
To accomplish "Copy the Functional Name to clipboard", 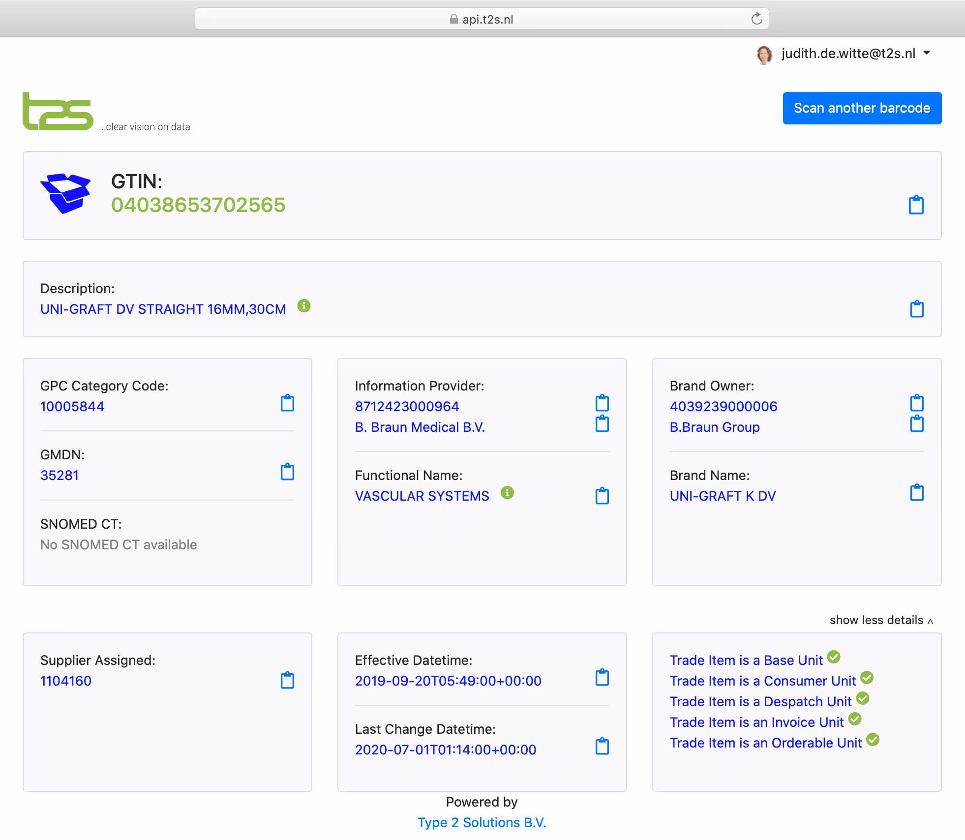I will point(602,496).
